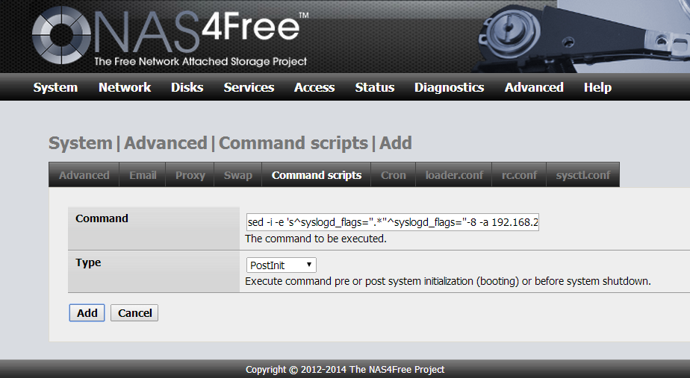Open the Status menu
Viewport: 690px width, 378px height.
[374, 87]
